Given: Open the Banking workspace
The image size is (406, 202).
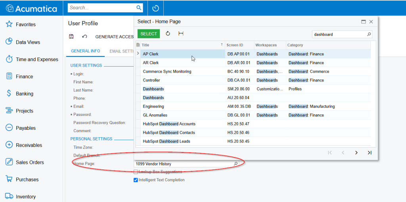Looking at the screenshot, I should point(20,94).
